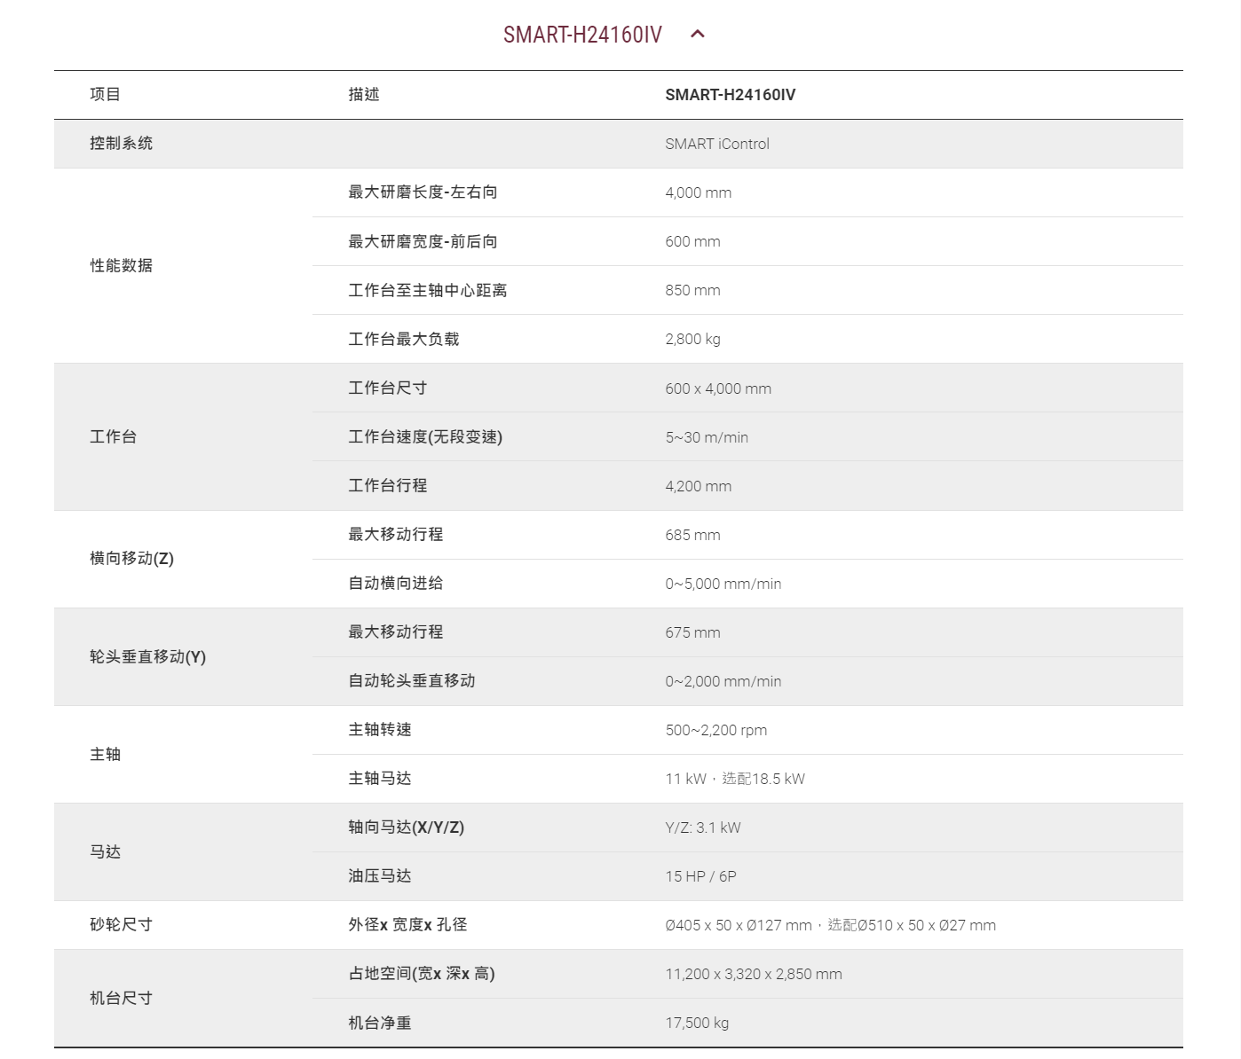Click the 17,500 kg net weight value
Screen dimensions: 1241x1059
(697, 1023)
